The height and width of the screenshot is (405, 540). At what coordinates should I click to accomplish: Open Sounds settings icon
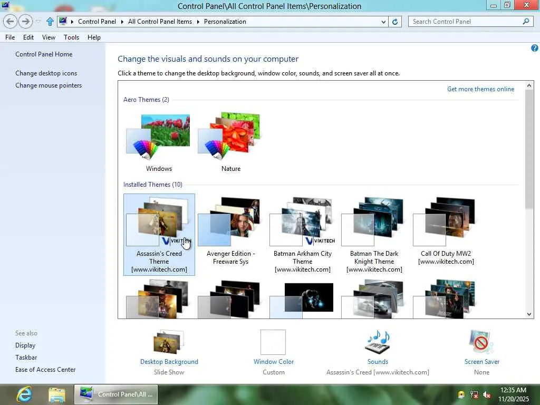coord(378,342)
